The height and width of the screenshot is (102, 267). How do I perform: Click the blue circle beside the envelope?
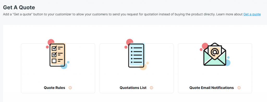[228, 63]
